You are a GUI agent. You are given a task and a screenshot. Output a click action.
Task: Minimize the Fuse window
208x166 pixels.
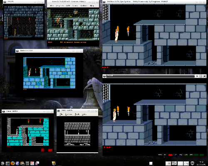(45, 111)
